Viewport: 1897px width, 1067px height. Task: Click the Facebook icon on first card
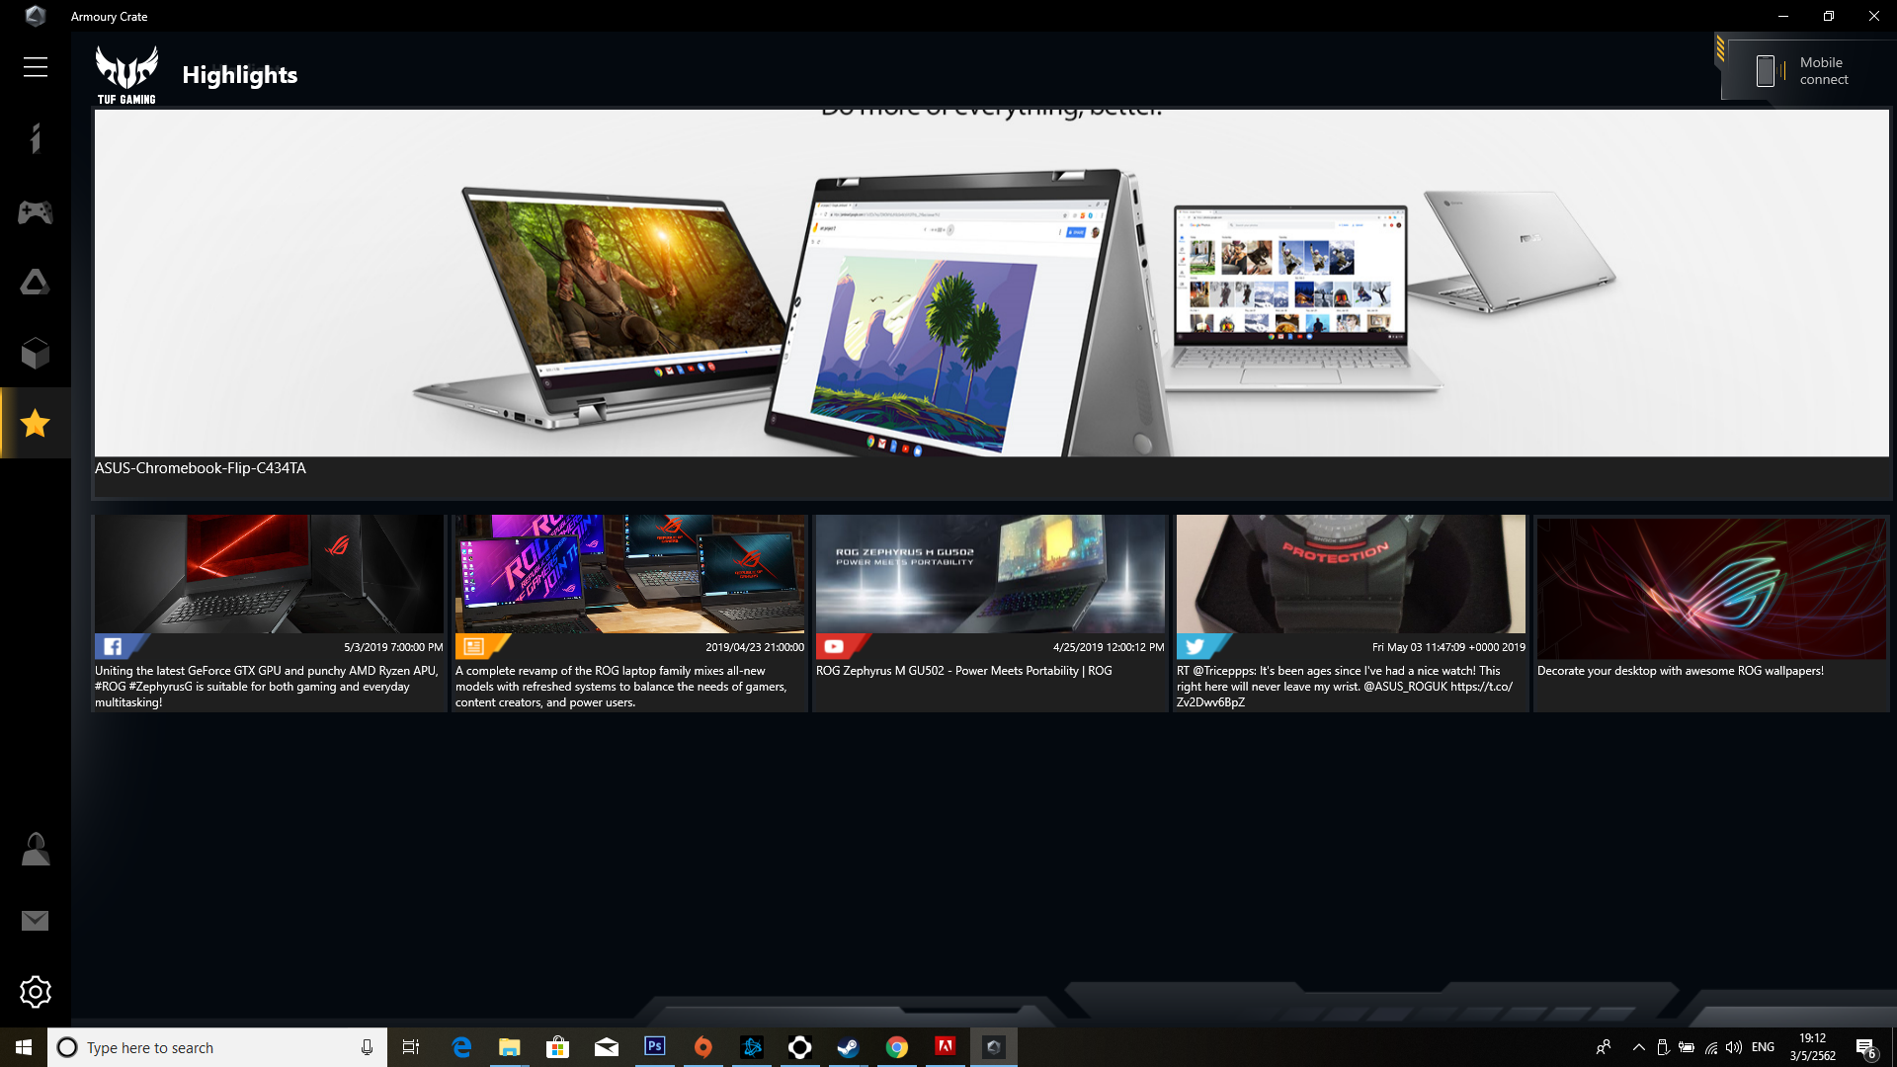(x=113, y=647)
